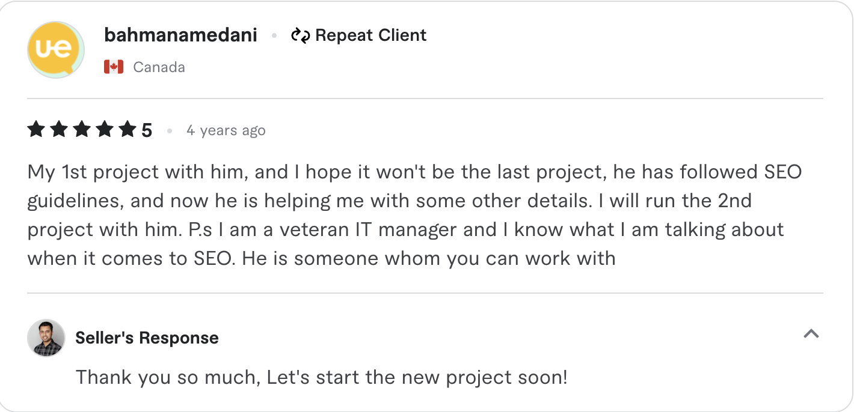Click the separator dot beside the star rating
The height and width of the screenshot is (412, 854).
tap(169, 130)
